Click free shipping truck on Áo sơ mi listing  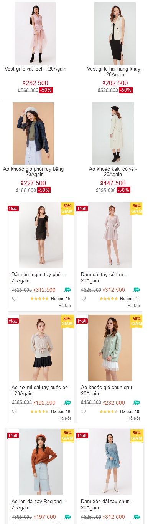click(x=67, y=403)
